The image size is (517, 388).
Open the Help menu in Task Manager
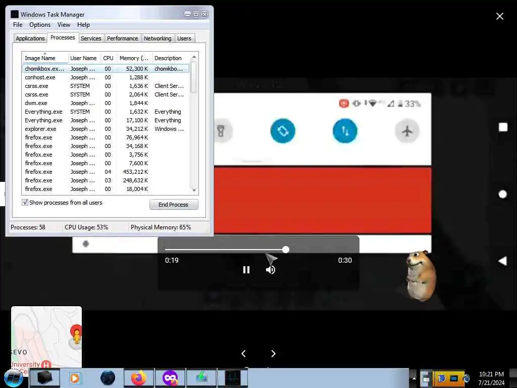[x=83, y=25]
